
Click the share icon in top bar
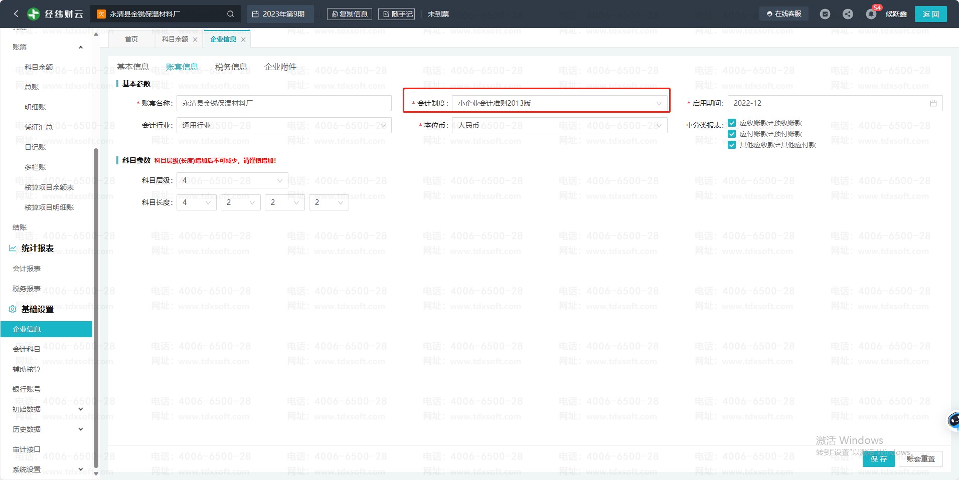(848, 14)
